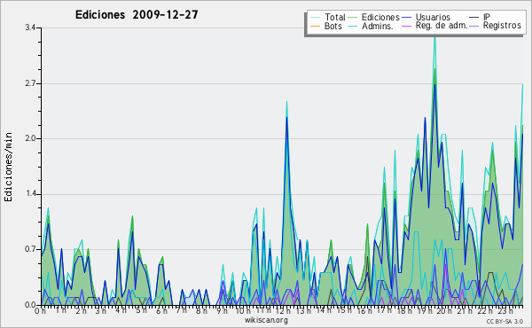Image resolution: width=532 pixels, height=328 pixels.
Task: Click the 'Total' legend label
Action: (x=334, y=17)
